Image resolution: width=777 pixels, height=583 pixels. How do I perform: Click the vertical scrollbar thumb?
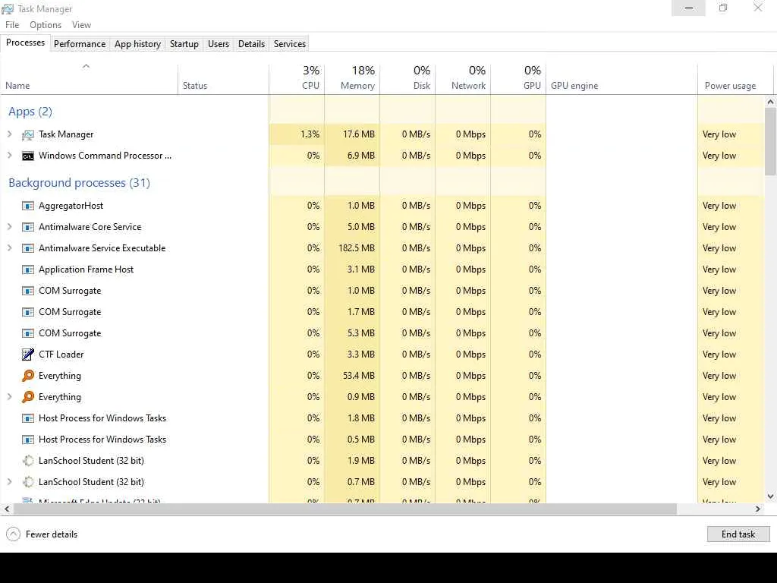[771, 142]
